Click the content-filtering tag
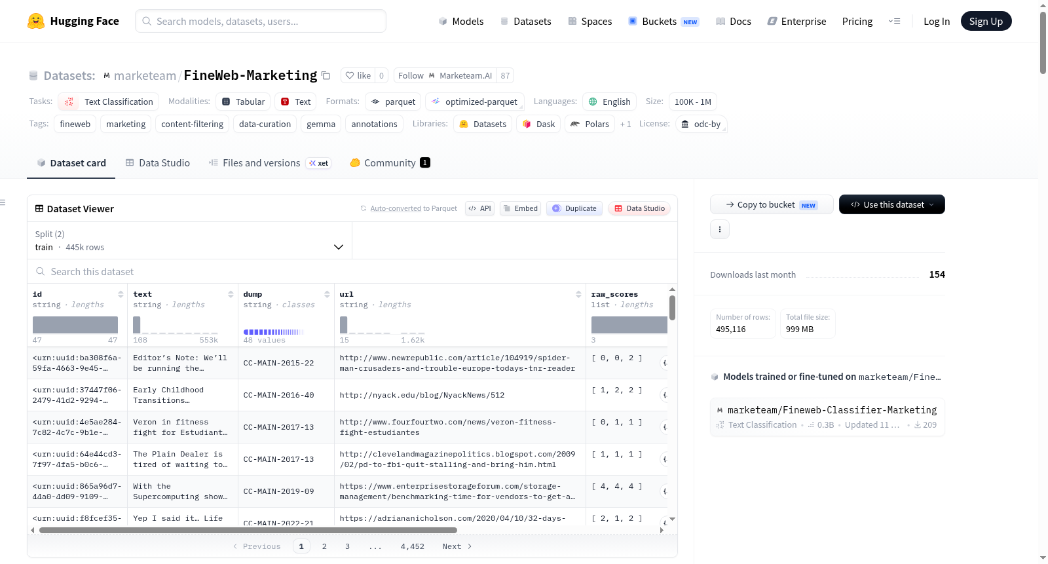The width and height of the screenshot is (1048, 564). [x=192, y=124]
